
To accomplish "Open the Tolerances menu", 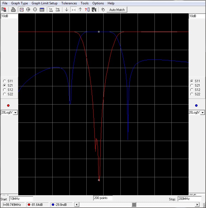I will 69,3.
